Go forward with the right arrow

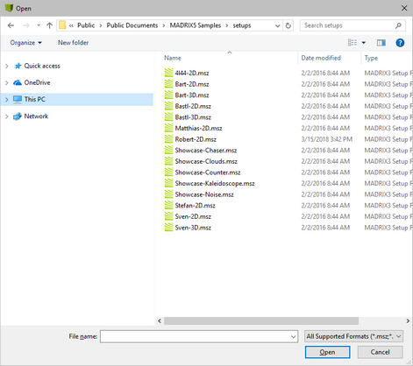[x=26, y=25]
